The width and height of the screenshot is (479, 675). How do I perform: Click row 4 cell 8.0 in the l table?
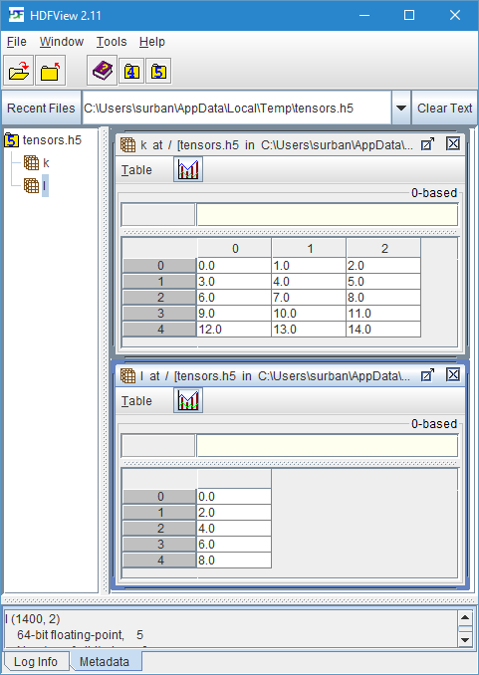(234, 561)
